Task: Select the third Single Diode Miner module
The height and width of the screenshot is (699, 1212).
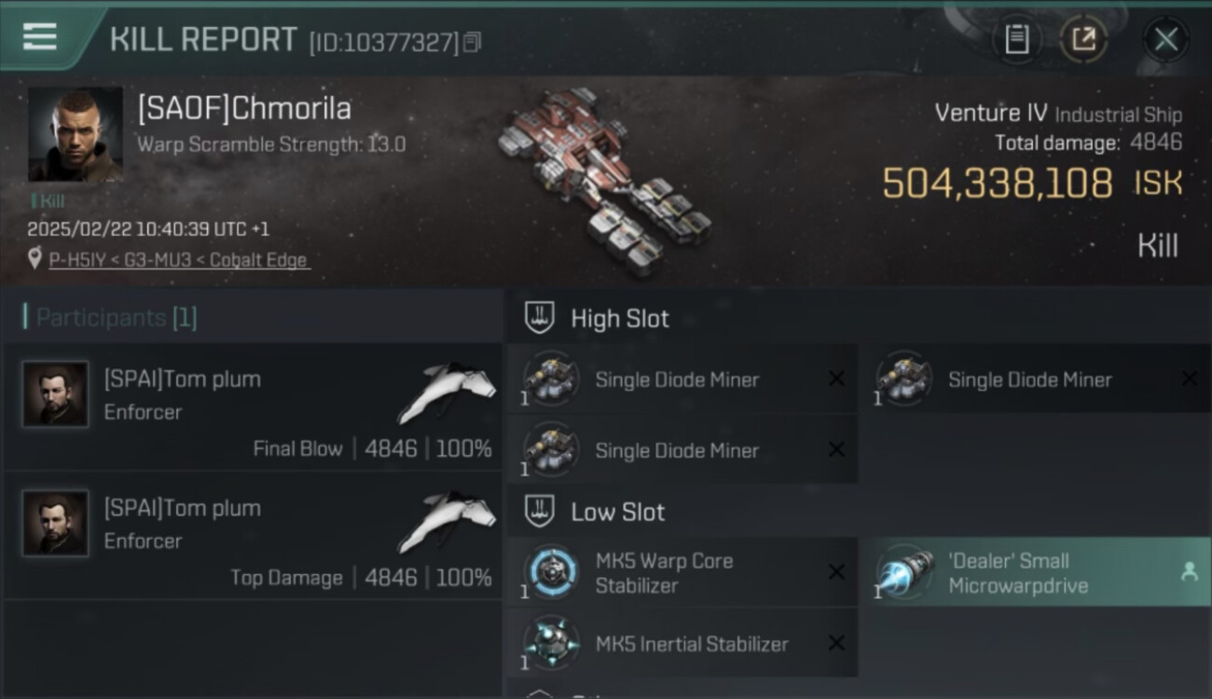Action: click(x=682, y=450)
